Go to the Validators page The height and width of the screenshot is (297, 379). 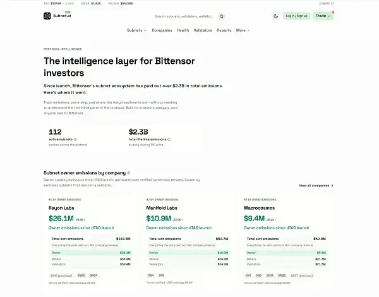(x=203, y=30)
